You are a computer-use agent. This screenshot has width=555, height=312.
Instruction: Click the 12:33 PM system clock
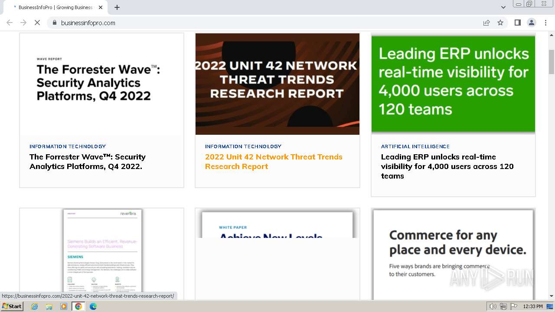pos(533,306)
